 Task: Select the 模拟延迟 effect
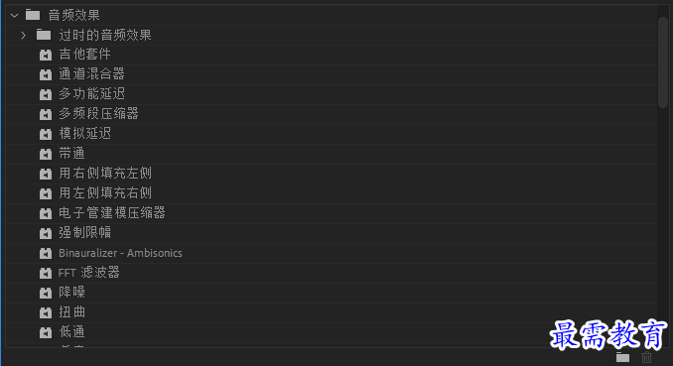tap(85, 134)
